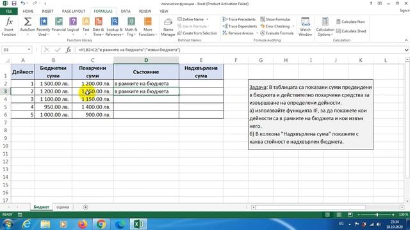410x230 pixels.
Task: Click the AutoSum sigma icon
Action: pos(28,22)
